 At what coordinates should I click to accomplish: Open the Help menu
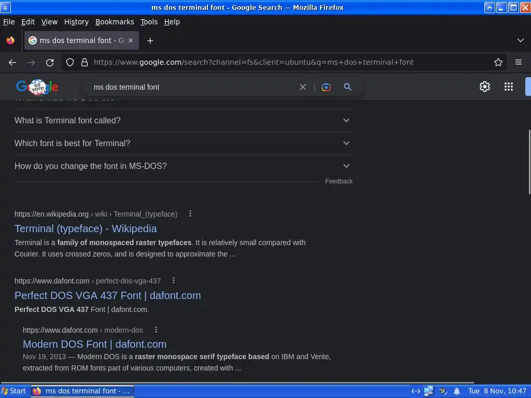pos(172,22)
